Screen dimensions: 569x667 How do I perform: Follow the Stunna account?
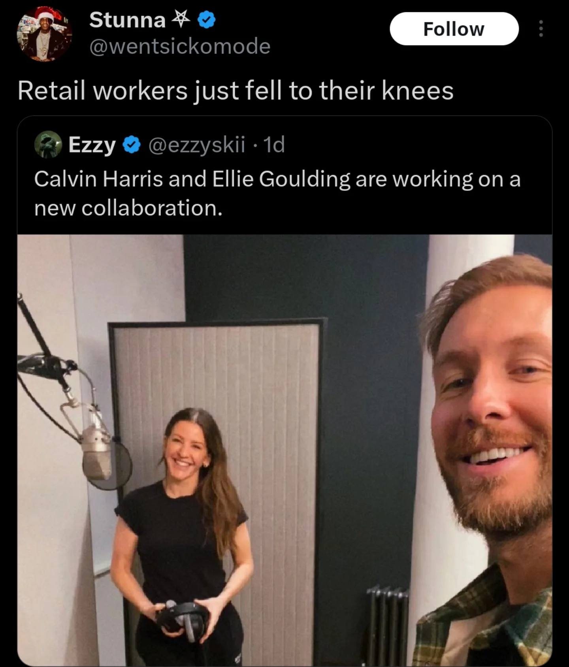(454, 28)
